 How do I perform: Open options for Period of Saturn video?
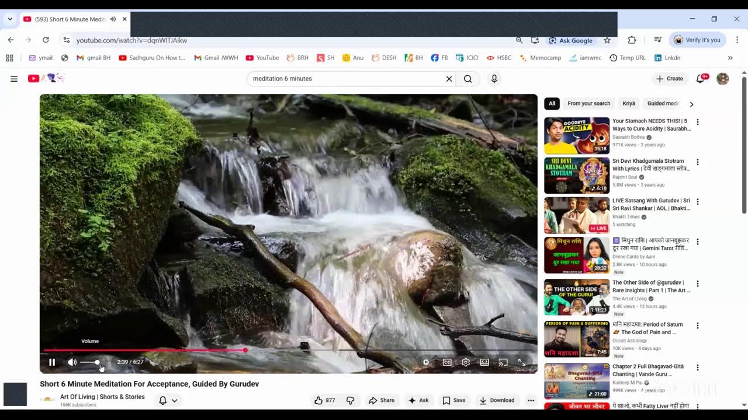(x=697, y=325)
